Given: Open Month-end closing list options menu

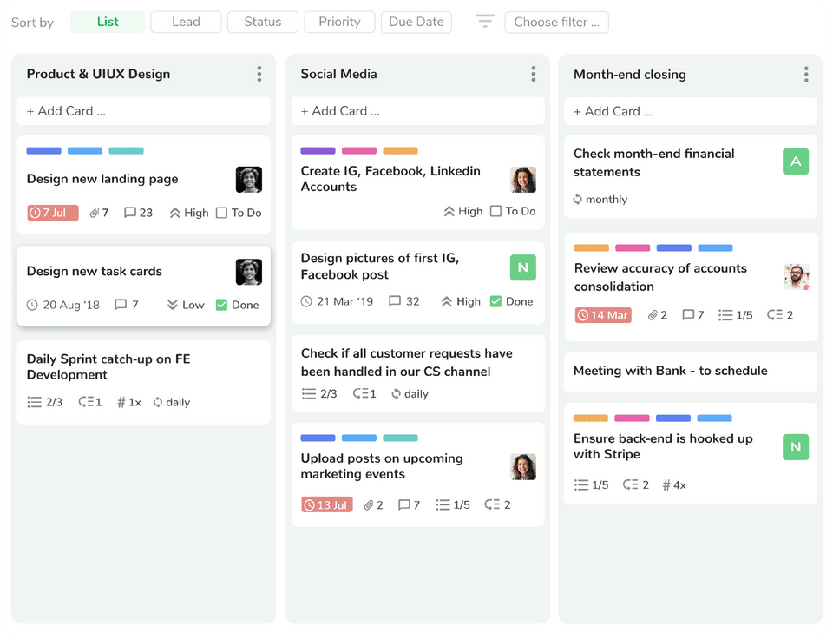Looking at the screenshot, I should pyautogui.click(x=806, y=75).
